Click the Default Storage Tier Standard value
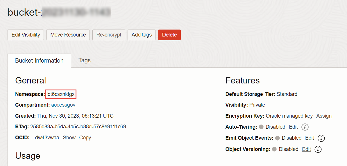The image size is (347, 166). click(x=287, y=94)
